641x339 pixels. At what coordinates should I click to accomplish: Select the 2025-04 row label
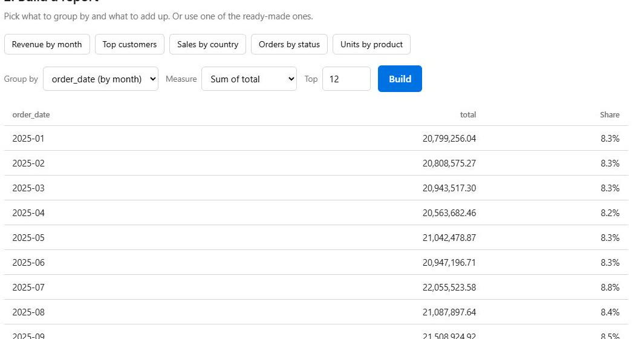[x=28, y=213]
